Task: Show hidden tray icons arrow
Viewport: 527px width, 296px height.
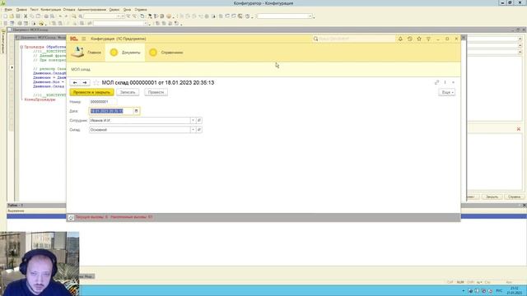Action: click(463, 290)
